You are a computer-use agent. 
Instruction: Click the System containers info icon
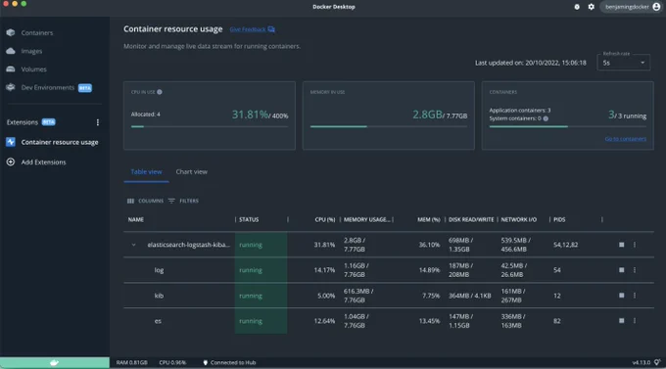[x=546, y=118]
